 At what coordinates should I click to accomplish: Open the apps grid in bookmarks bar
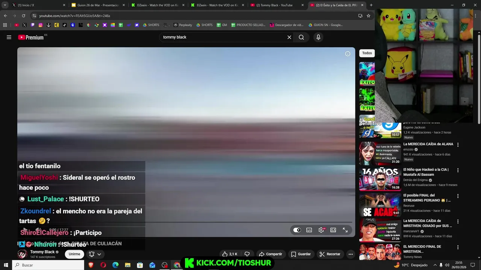(x=5, y=25)
